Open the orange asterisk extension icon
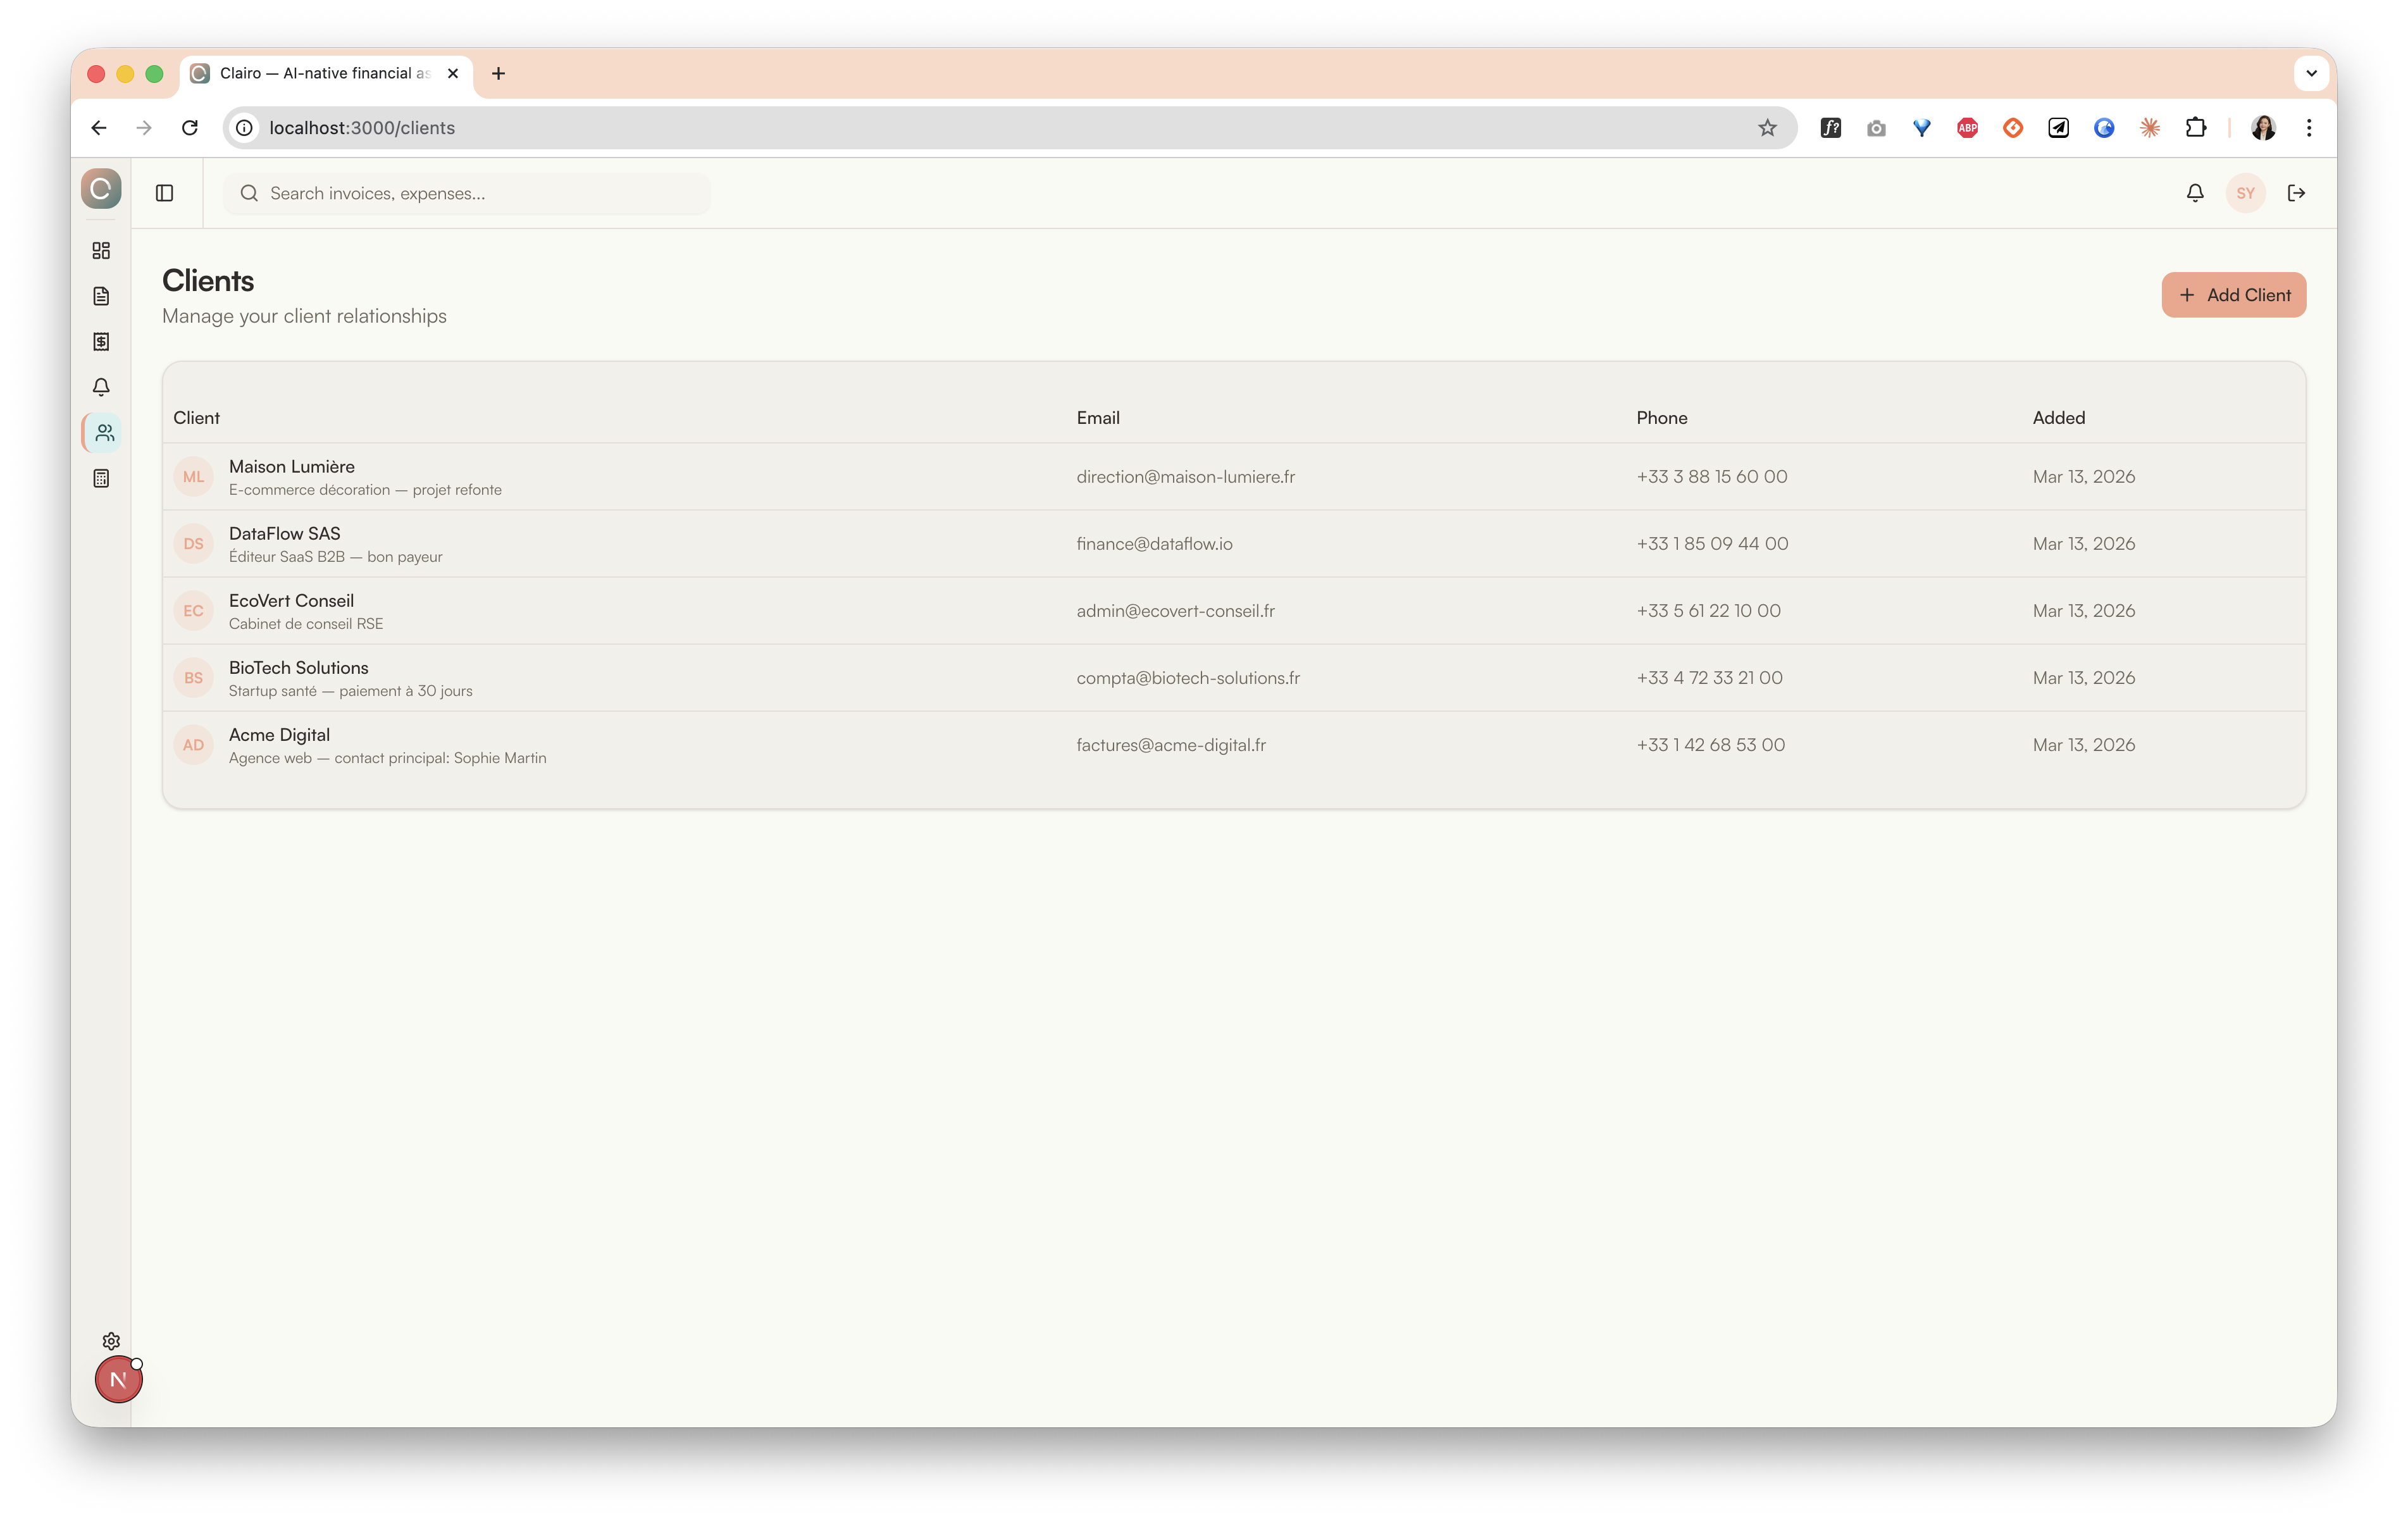Viewport: 2408px width, 1521px height. pos(2149,128)
